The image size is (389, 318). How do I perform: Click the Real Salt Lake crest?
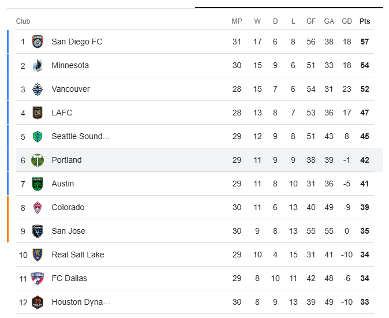click(x=38, y=255)
